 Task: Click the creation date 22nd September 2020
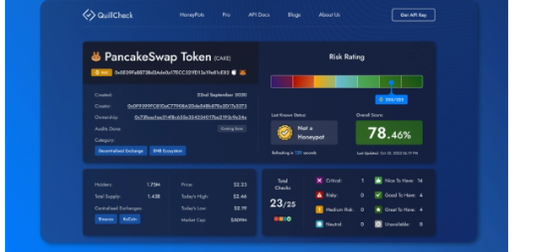222,95
